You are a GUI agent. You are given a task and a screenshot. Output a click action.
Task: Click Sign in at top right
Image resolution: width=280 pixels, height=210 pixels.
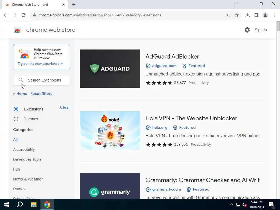point(261,30)
